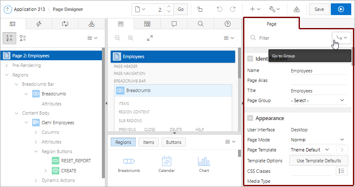Viewport: 355px width, 187px height.
Task: Collapse the Breadcrumb Bar node
Action: point(16,85)
